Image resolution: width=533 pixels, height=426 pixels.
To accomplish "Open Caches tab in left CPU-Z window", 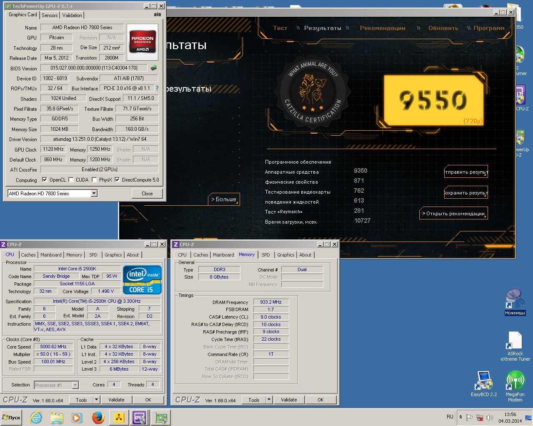I will (x=28, y=255).
